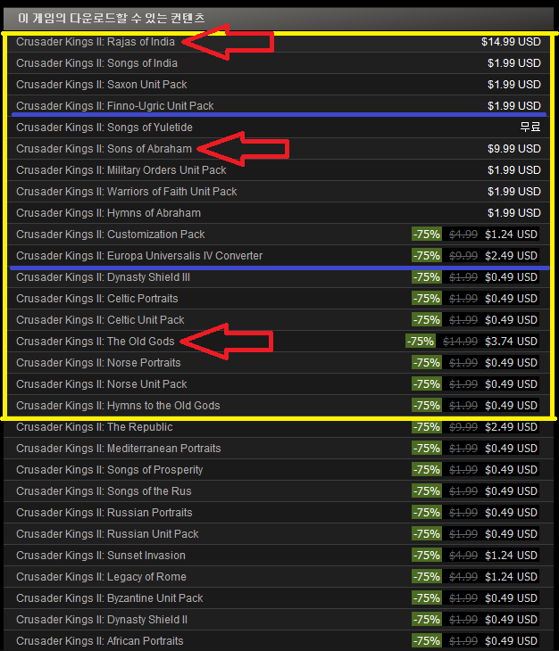The width and height of the screenshot is (559, 651).
Task: Click -75% discount badge on The Old Gods
Action: pos(421,342)
